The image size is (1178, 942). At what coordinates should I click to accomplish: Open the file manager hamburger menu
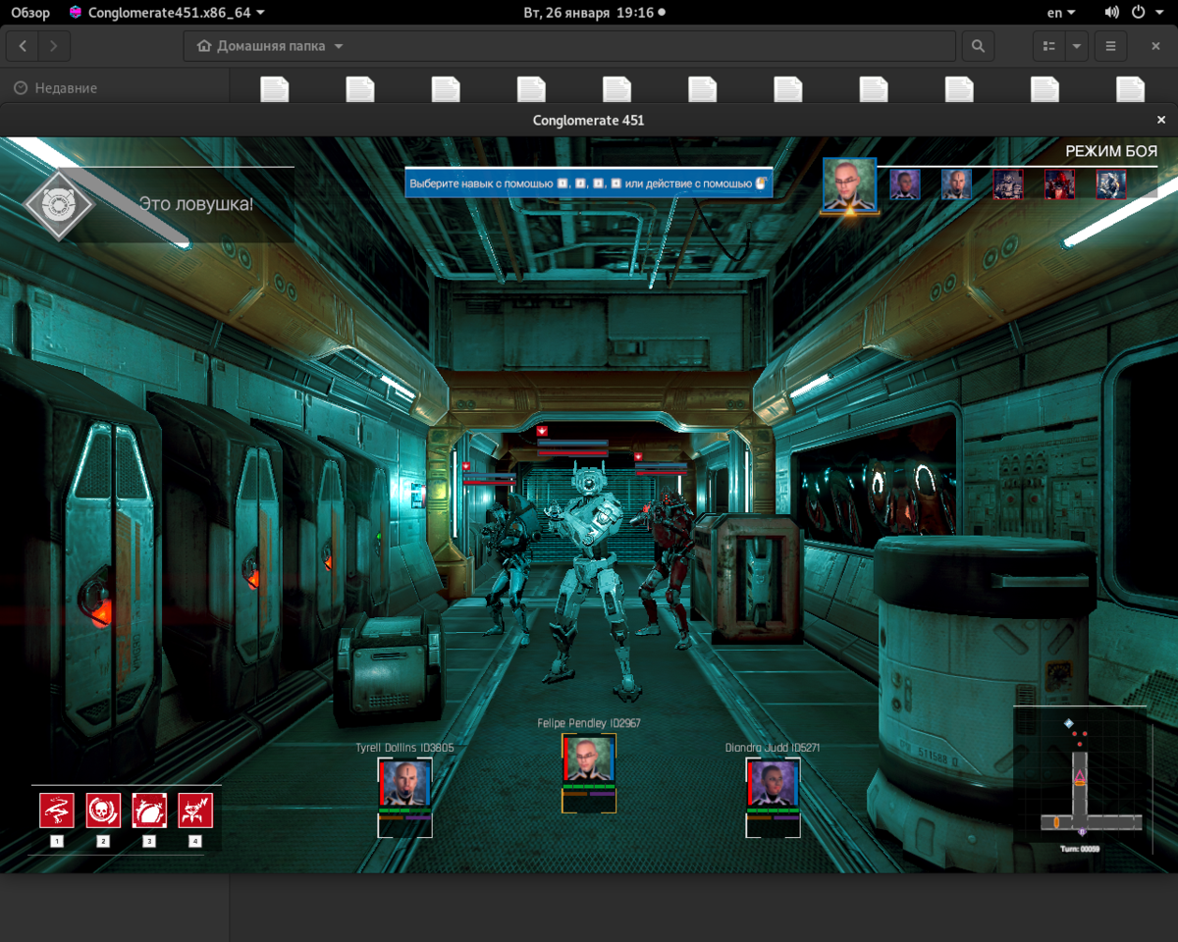coord(1110,46)
